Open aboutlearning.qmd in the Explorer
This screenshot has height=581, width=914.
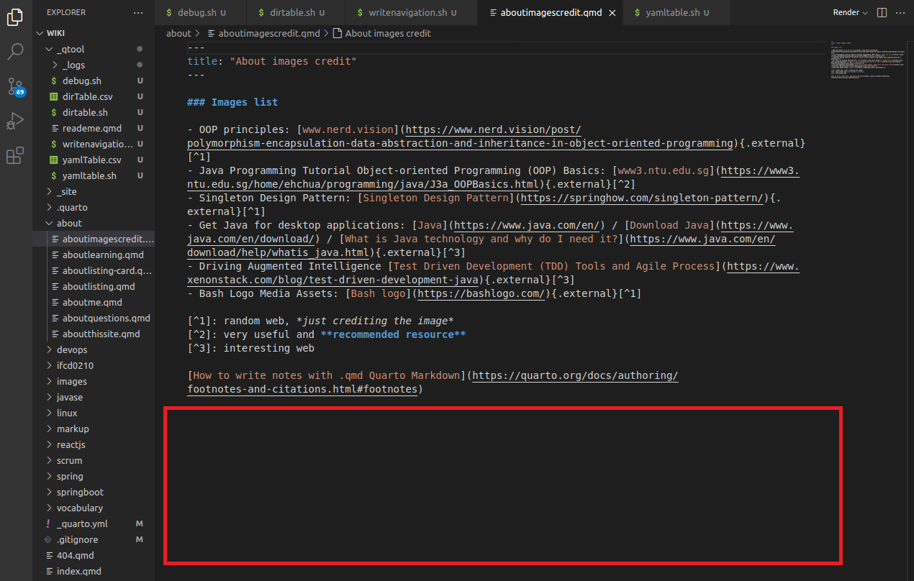(x=94, y=255)
